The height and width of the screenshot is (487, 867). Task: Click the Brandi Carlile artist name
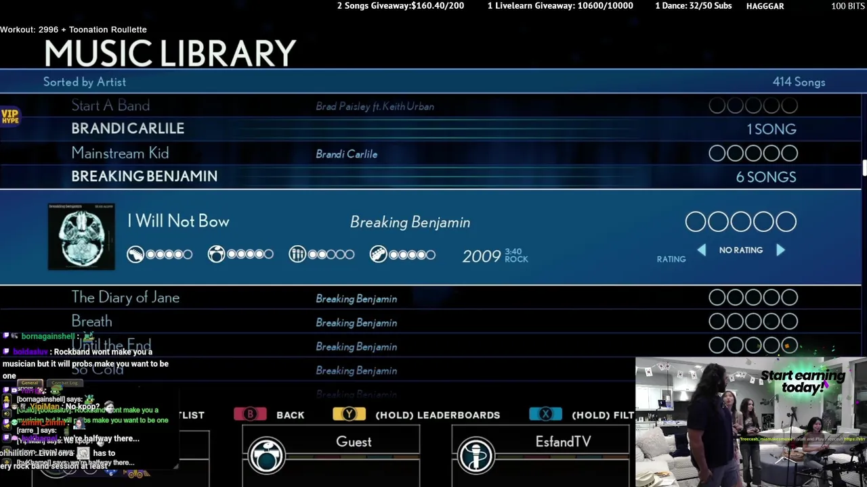coord(347,154)
